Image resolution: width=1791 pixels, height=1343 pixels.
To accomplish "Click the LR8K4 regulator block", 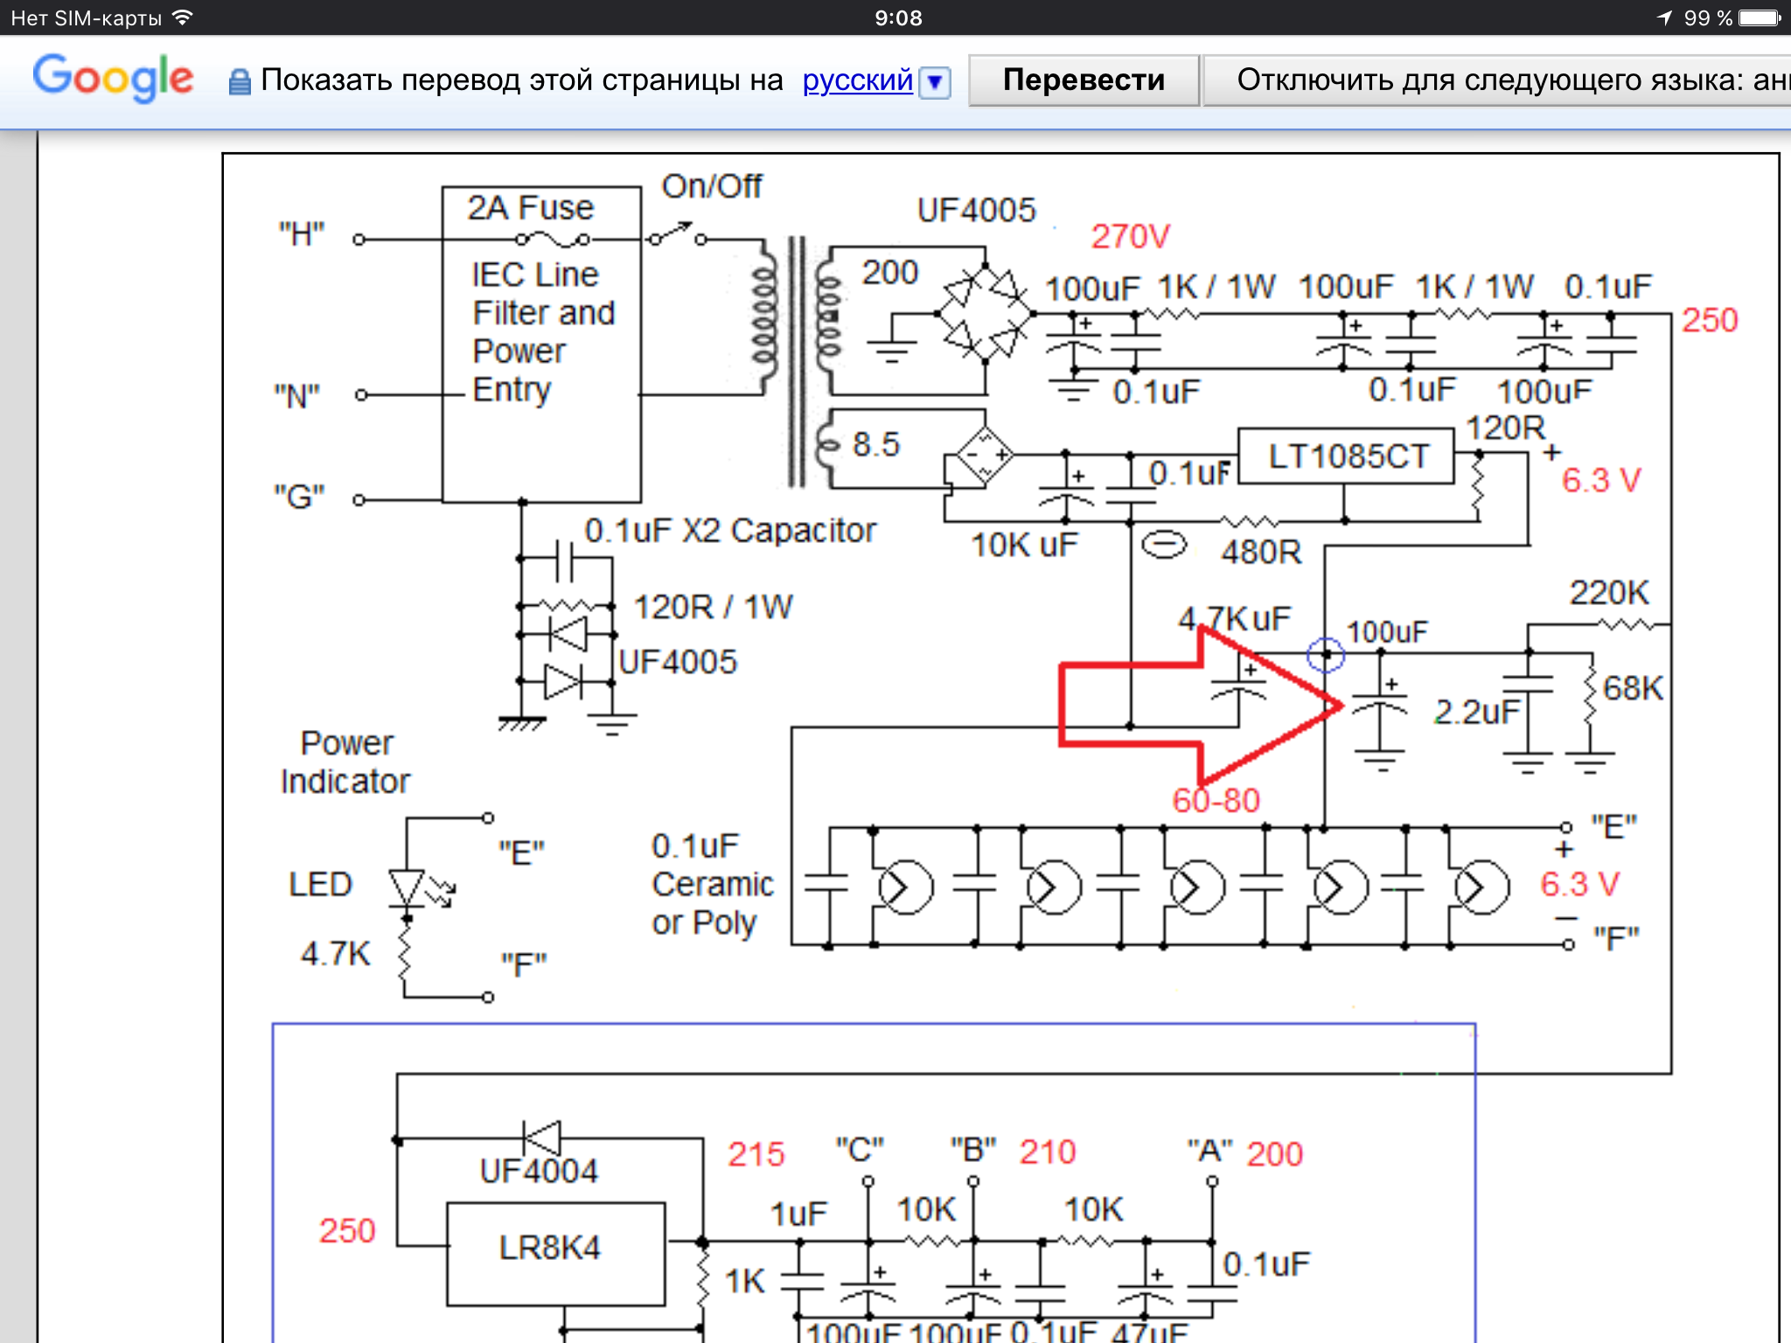I will click(554, 1252).
